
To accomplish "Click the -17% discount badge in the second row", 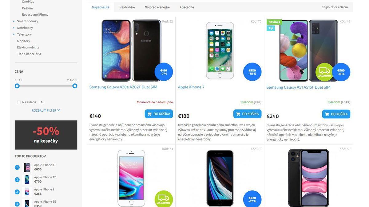I will coord(252,199).
